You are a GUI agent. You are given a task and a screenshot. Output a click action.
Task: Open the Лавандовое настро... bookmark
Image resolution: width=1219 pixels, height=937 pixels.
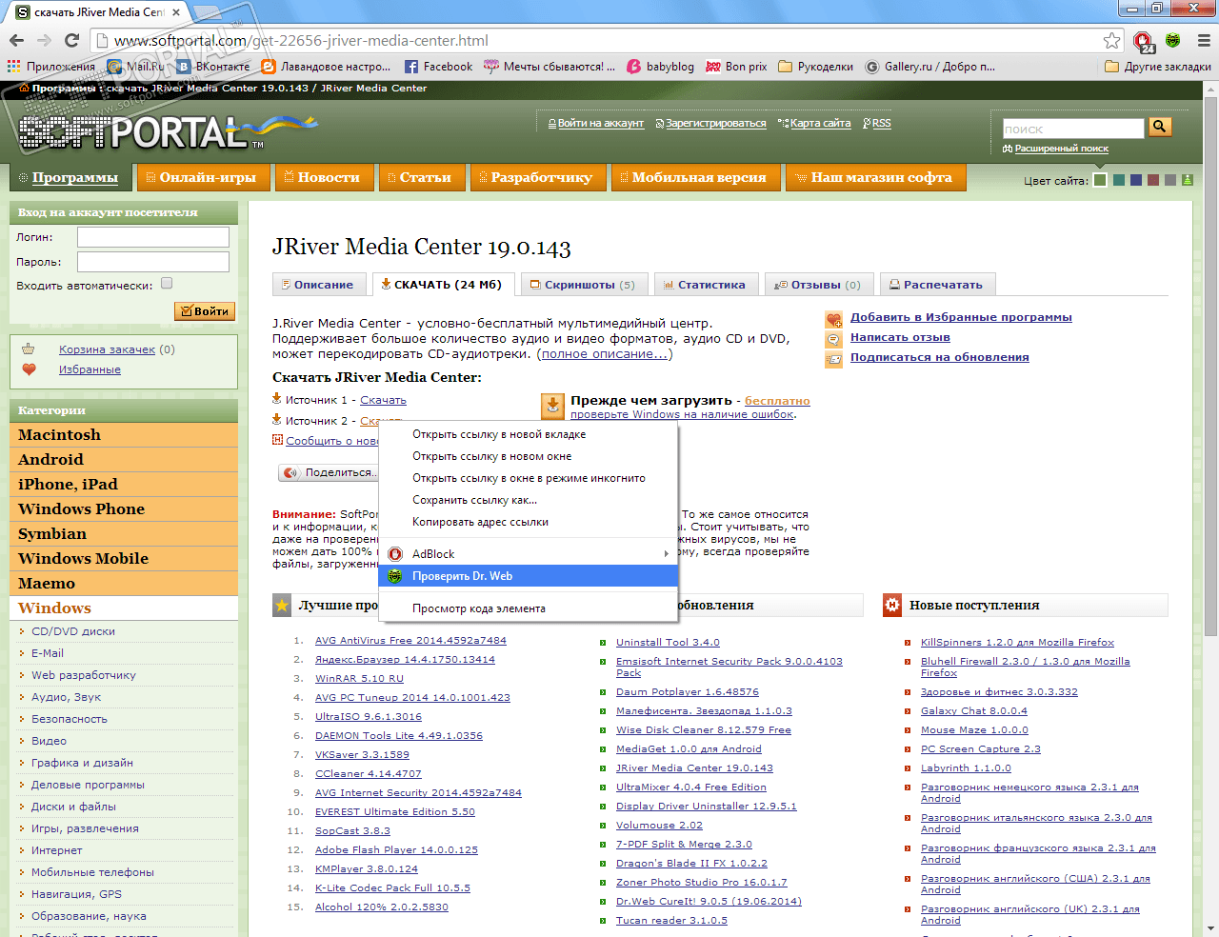point(326,67)
